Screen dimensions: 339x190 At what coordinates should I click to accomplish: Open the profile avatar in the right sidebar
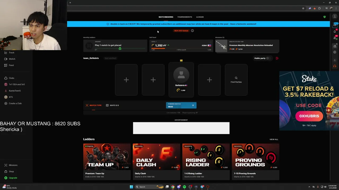(335, 16)
